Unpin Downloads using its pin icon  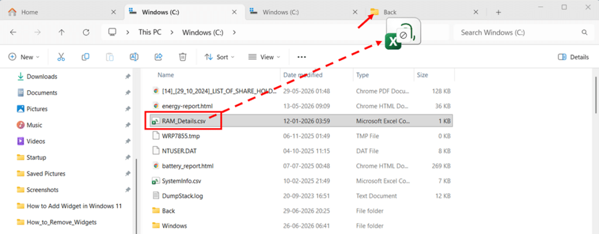point(128,77)
